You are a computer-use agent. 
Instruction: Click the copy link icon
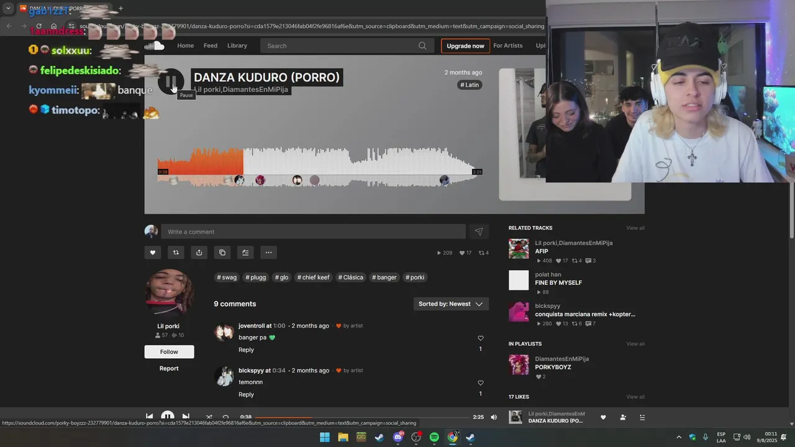pos(222,253)
